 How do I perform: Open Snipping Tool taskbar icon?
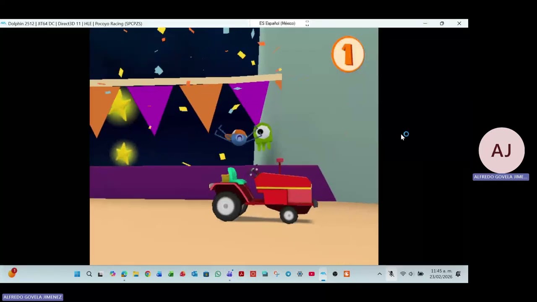(x=276, y=274)
